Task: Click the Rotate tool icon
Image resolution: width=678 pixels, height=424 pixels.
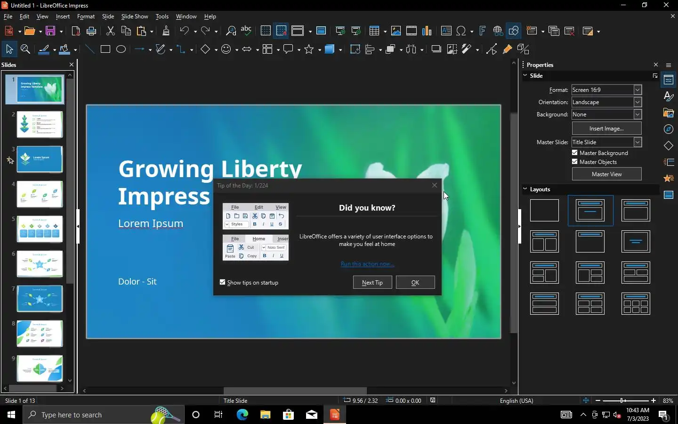Action: pos(355,49)
